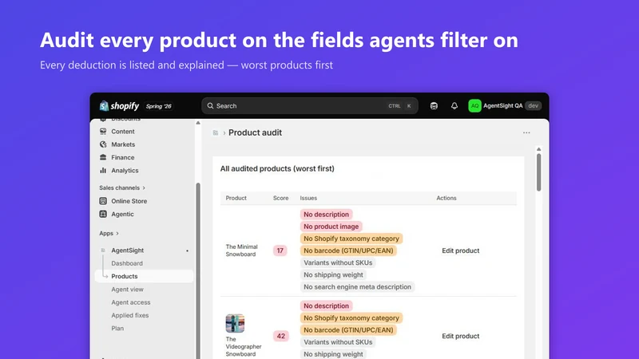Viewport: 639px width, 359px height.
Task: Click Minimal Snowboard's No description tag
Action: coord(326,215)
